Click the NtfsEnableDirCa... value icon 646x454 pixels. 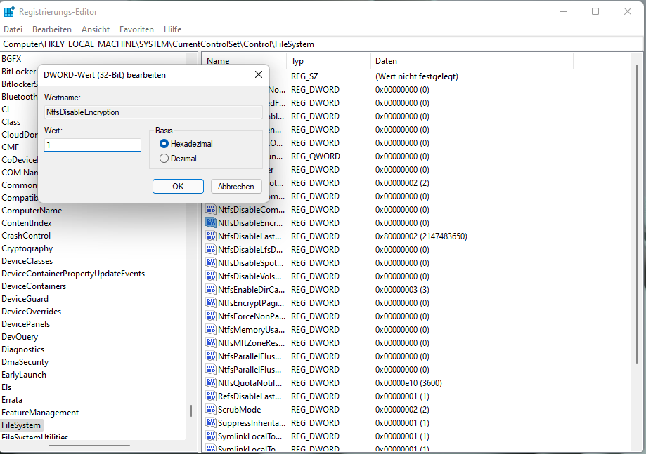(211, 289)
